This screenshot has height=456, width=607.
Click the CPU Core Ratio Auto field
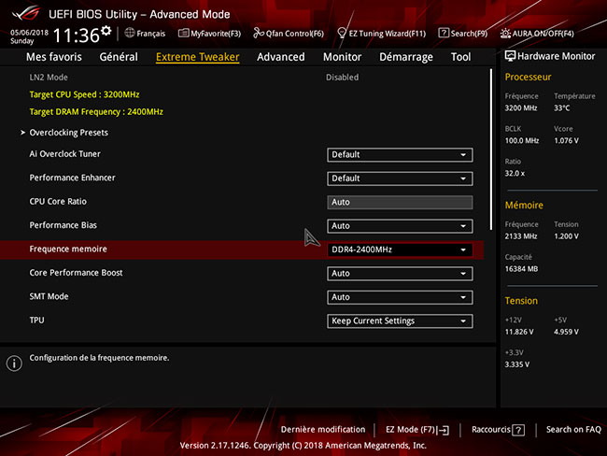point(400,202)
